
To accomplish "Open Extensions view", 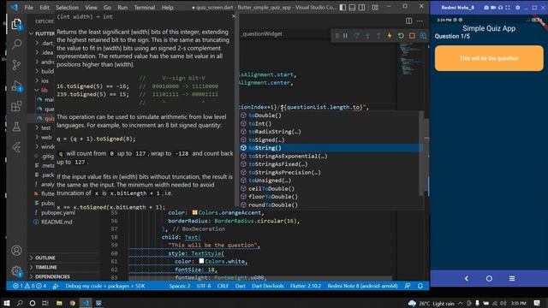I will click(16, 106).
